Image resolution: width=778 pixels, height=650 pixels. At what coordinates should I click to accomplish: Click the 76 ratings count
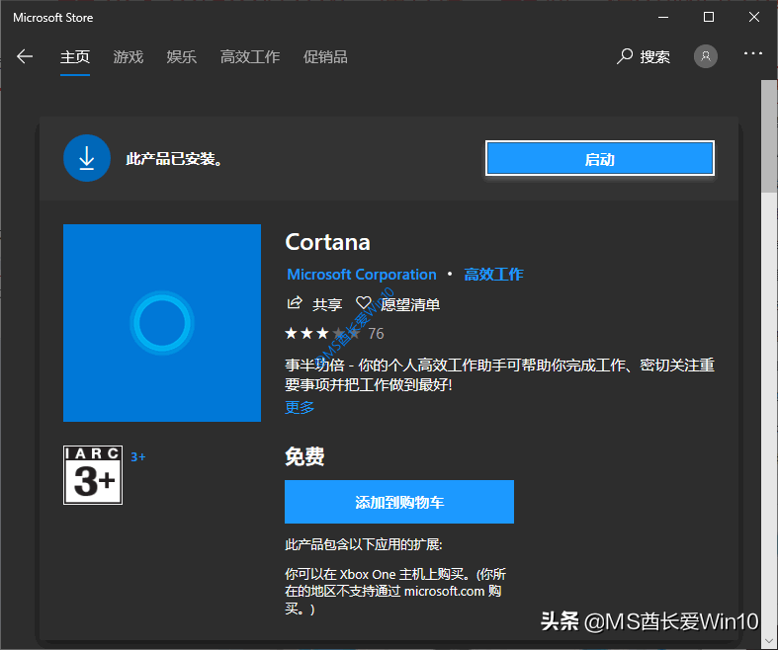click(x=376, y=334)
